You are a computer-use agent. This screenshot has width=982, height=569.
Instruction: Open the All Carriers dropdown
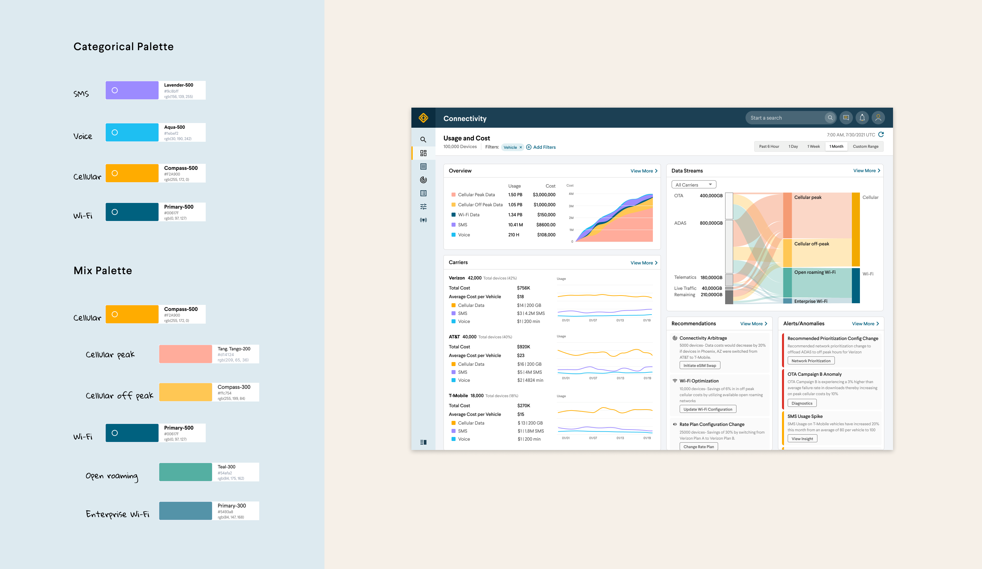pyautogui.click(x=694, y=185)
